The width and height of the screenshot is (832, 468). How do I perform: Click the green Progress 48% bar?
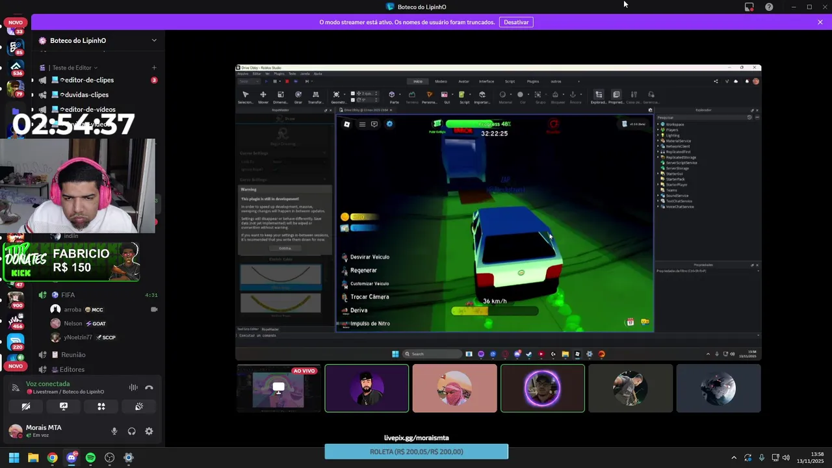point(479,123)
